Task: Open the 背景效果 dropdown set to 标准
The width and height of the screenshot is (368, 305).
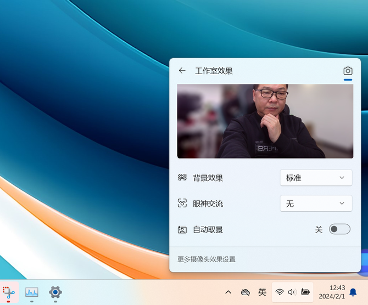Action: tap(316, 178)
